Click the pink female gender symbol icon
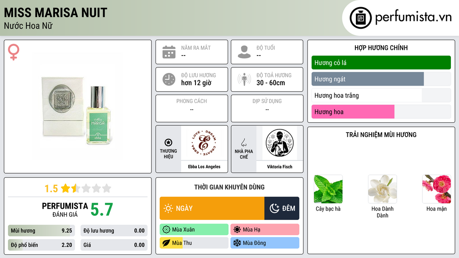The width and height of the screenshot is (459, 258). click(13, 52)
